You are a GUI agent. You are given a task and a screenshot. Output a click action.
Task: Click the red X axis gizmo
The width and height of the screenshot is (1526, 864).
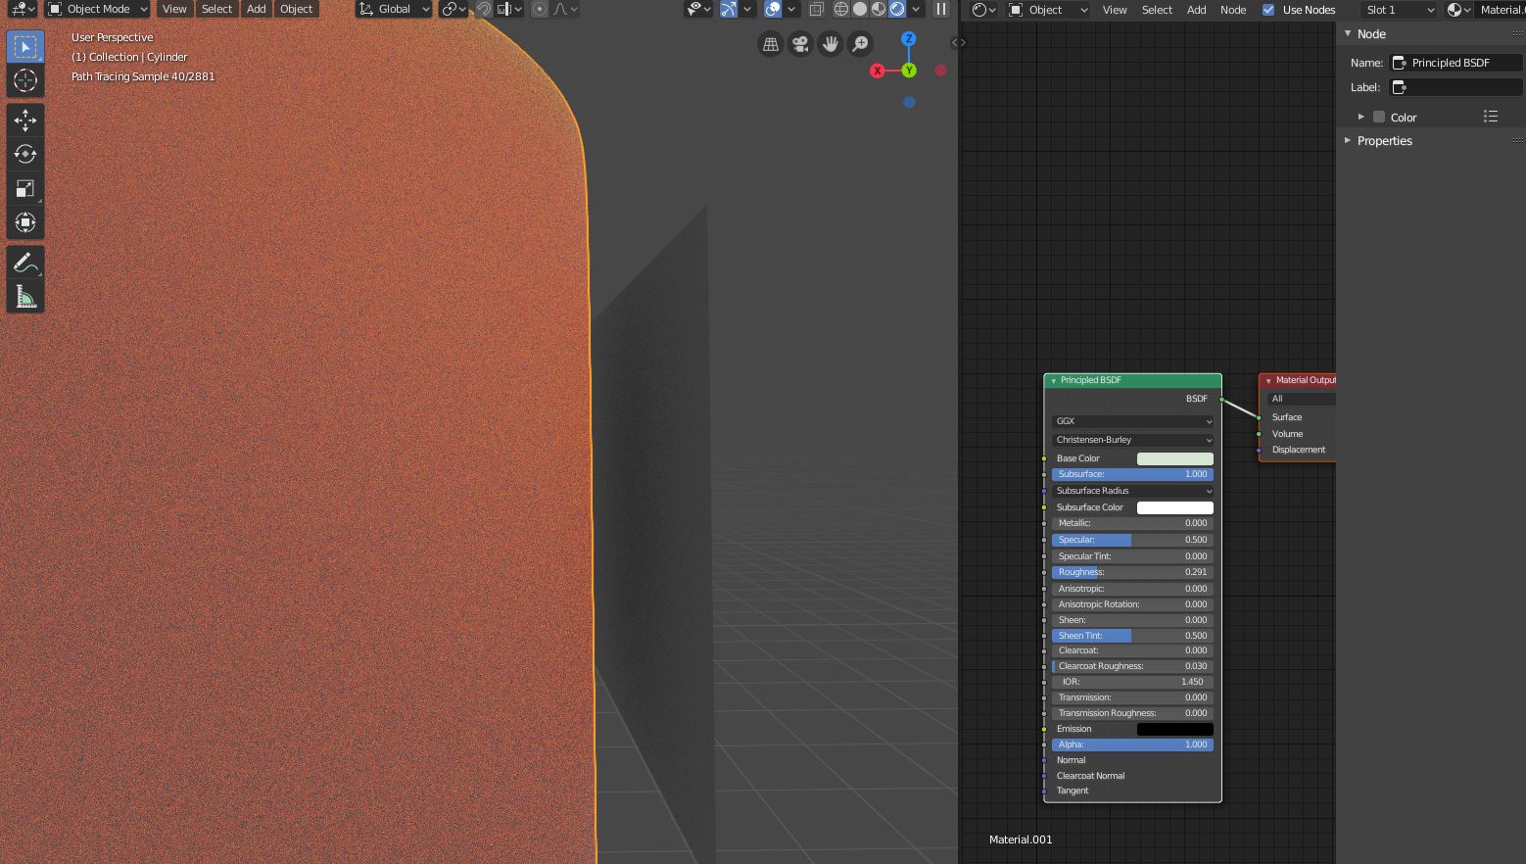[878, 71]
